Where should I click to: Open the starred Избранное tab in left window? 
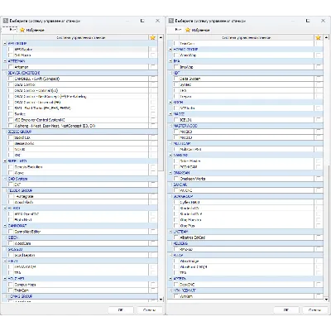(x=32, y=30)
